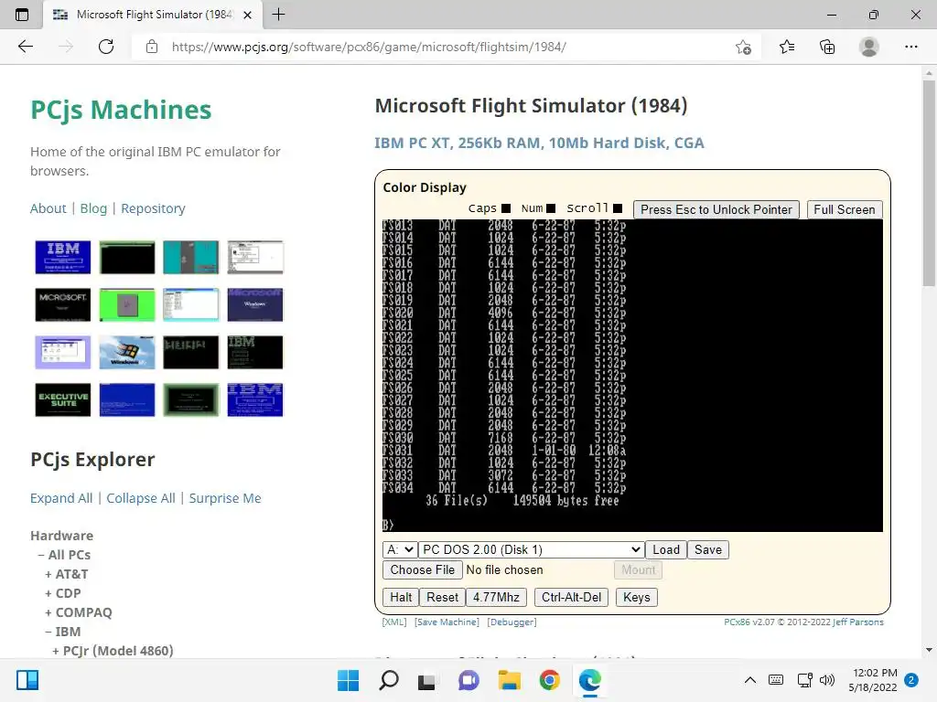
Task: Open the A: drive selector dropdown
Action: (x=399, y=549)
